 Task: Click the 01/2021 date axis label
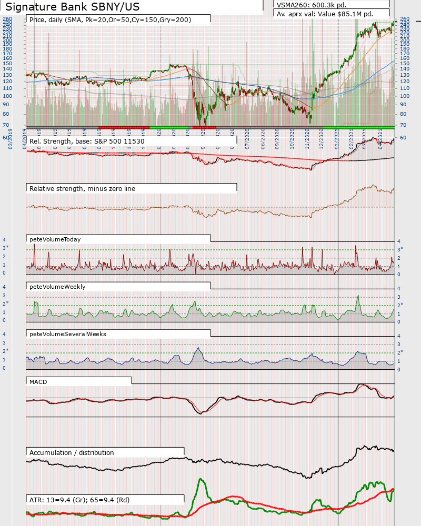coord(336,138)
